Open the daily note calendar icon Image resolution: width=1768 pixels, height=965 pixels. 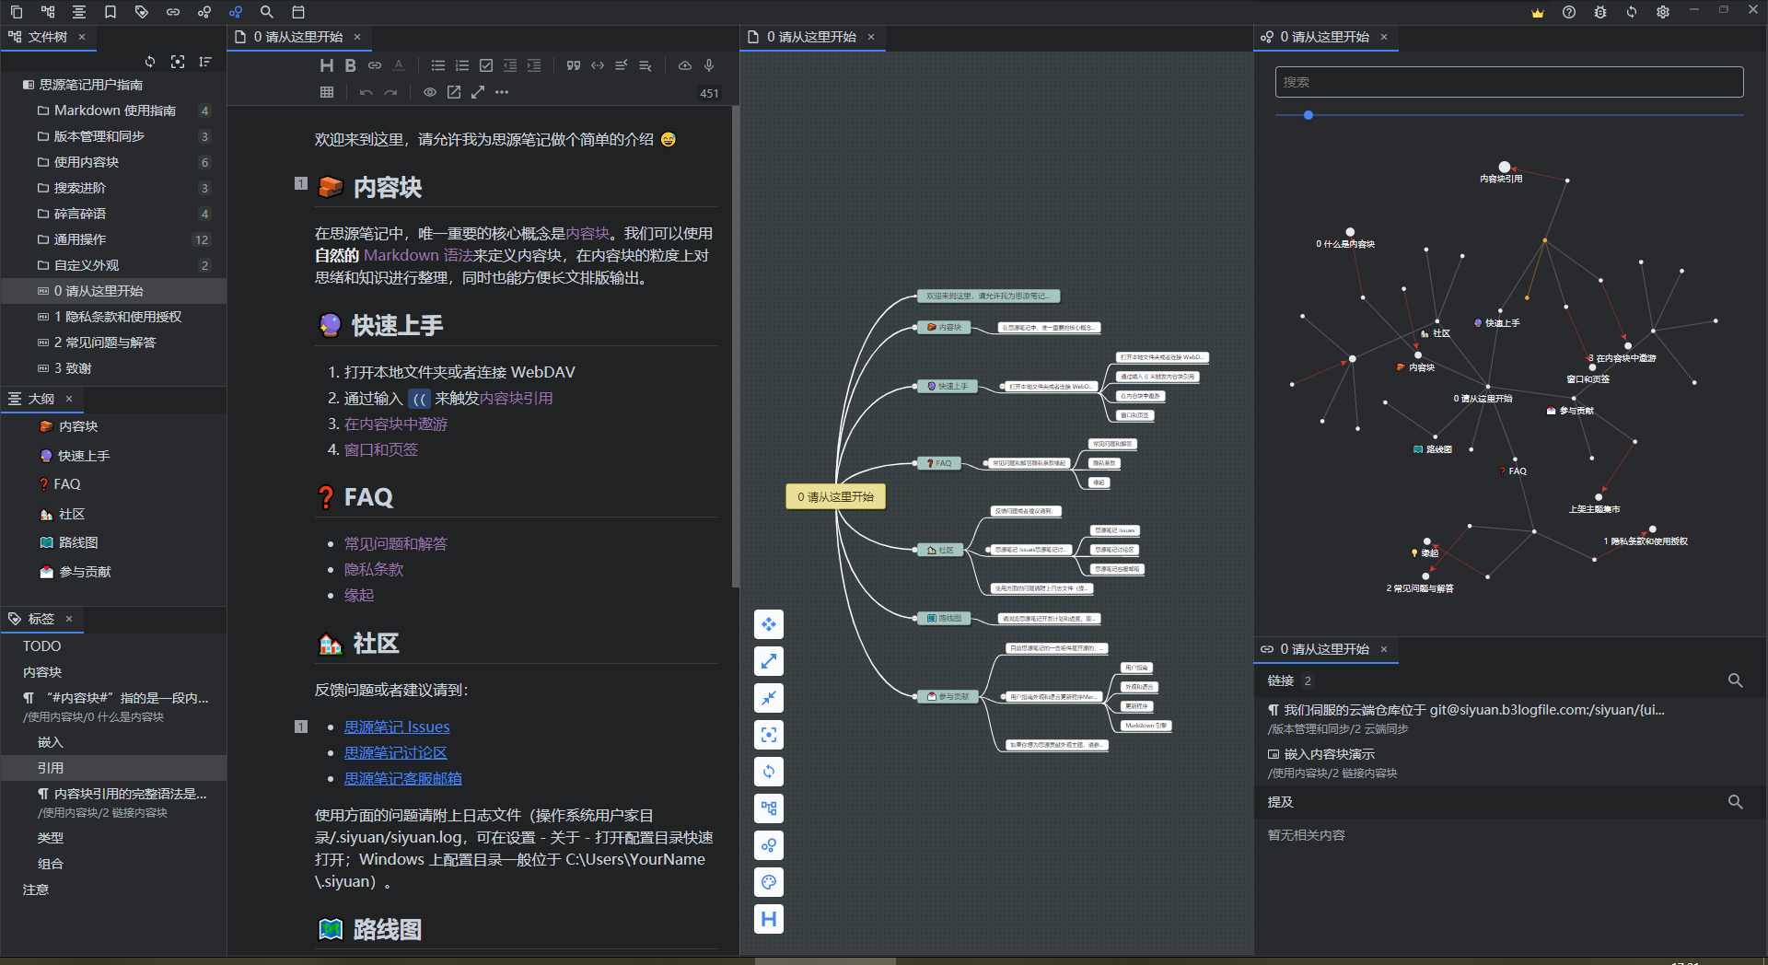click(297, 12)
